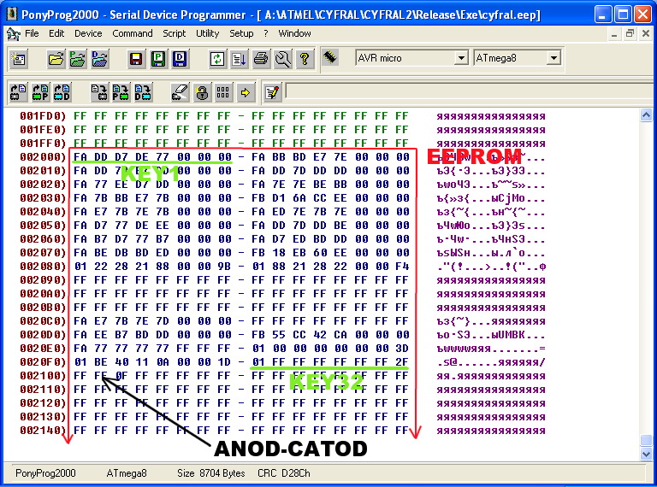Click PonyProg icon left of File menu
The height and width of the screenshot is (487, 657).
(13, 33)
